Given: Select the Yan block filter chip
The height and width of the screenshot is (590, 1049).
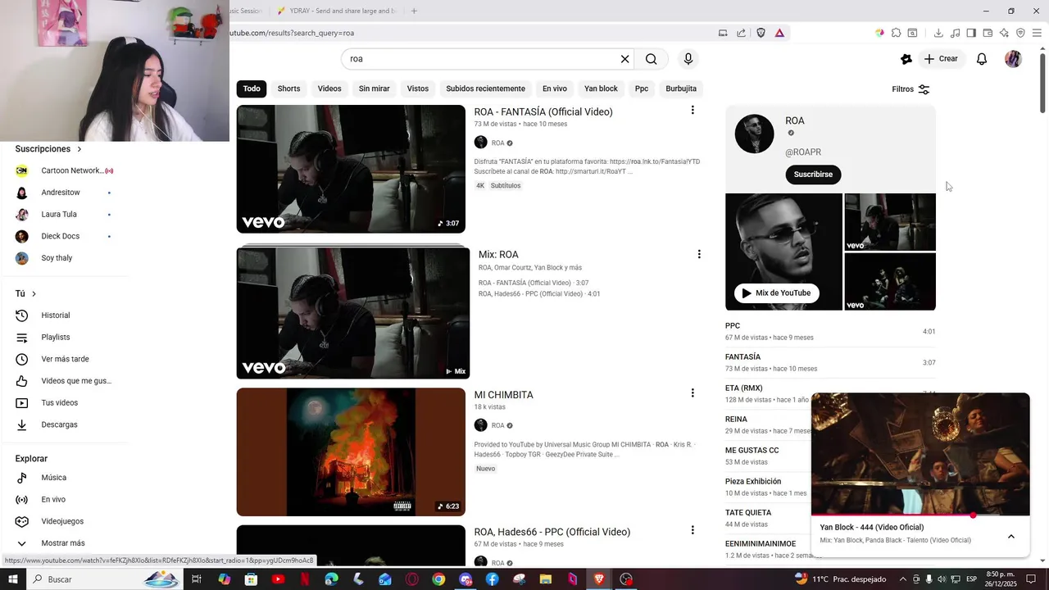Looking at the screenshot, I should point(601,88).
